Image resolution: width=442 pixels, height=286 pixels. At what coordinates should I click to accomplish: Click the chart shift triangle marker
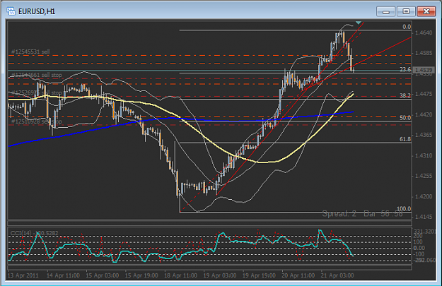[x=359, y=23]
